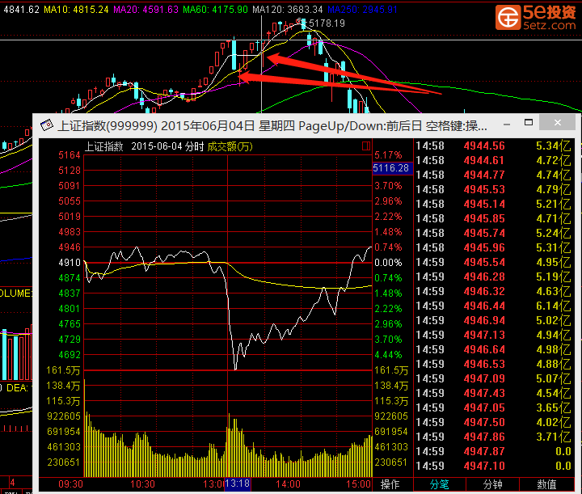Select the MA10: 4815.24 indicator label
The width and height of the screenshot is (582, 494).
pos(76,9)
